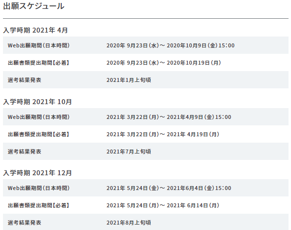Image resolution: width=291 pixels, height=230 pixels.
Task: Click Web出願期間 label in October 2021 table
Action: pos(39,117)
